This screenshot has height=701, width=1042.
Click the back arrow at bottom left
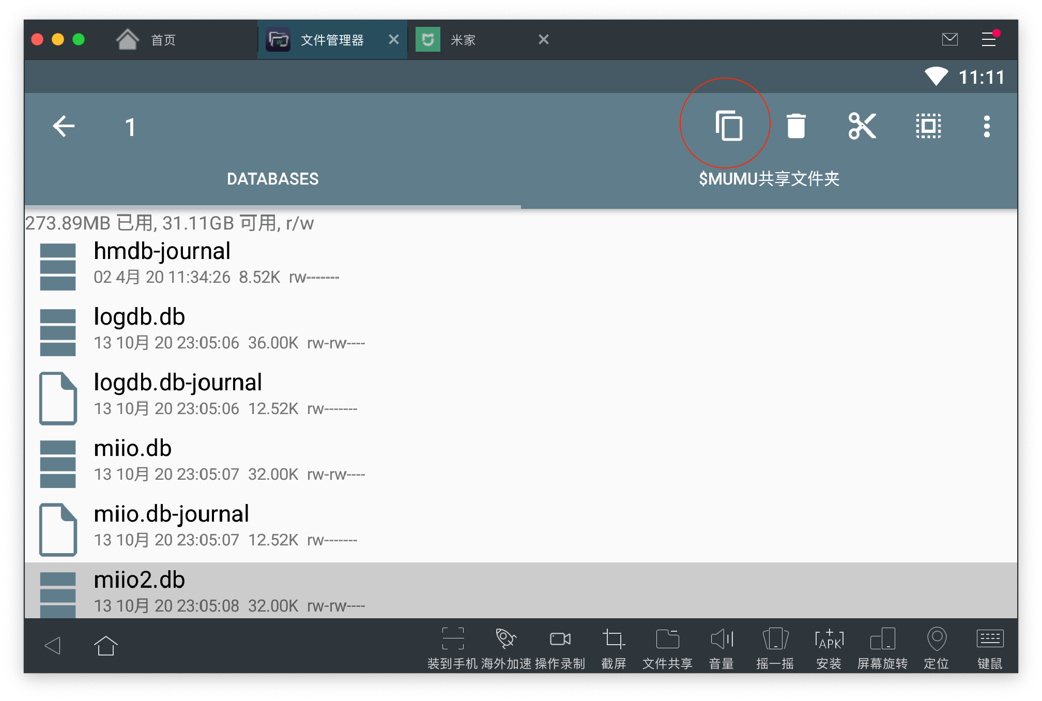click(x=51, y=646)
